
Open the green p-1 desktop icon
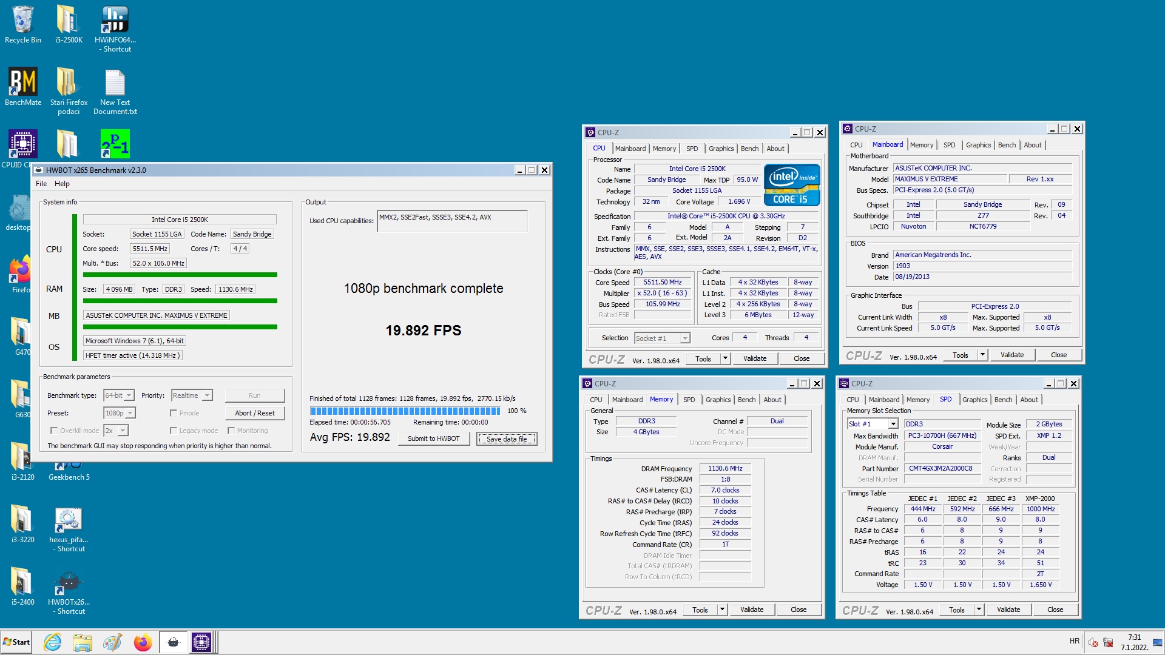click(x=115, y=144)
